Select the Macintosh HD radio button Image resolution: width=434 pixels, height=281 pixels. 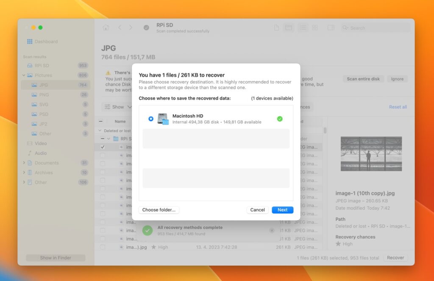click(151, 119)
